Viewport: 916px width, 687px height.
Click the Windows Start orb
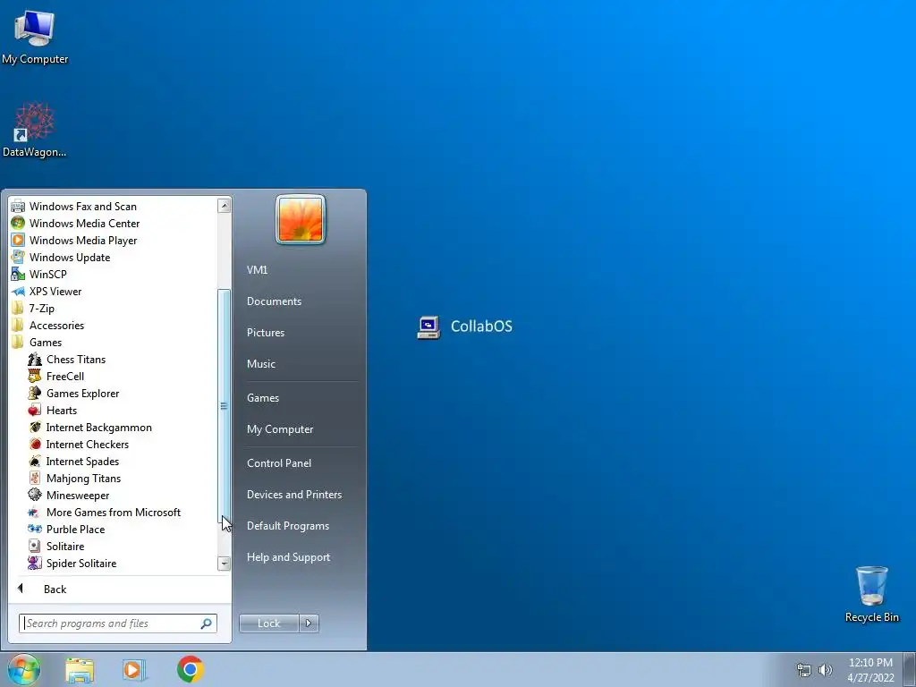coord(24,669)
